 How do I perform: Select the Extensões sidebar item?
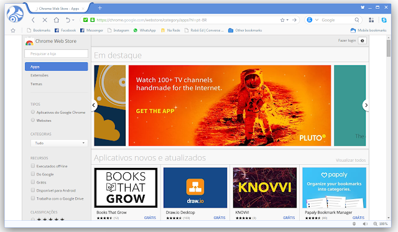click(x=39, y=75)
